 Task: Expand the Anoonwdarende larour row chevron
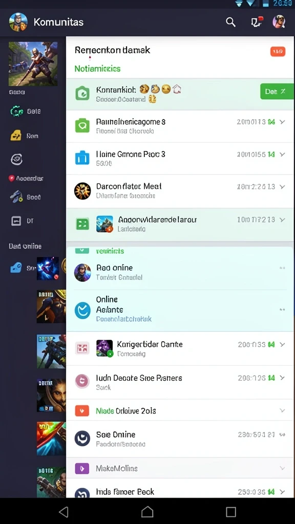point(283,220)
